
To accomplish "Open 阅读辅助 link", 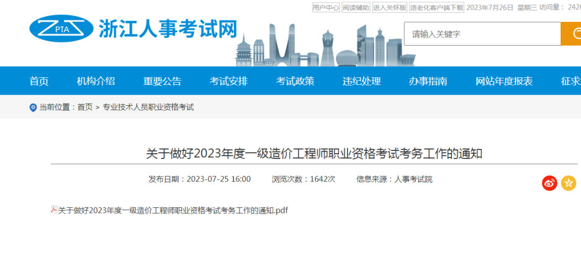I will tap(356, 8).
